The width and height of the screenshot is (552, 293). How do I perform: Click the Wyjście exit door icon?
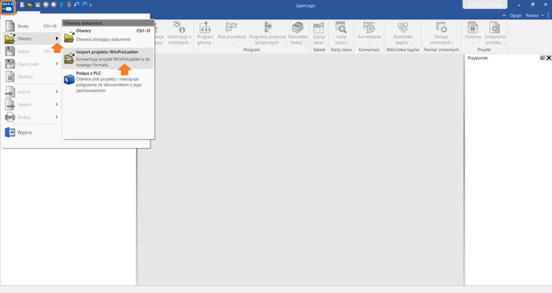click(10, 132)
